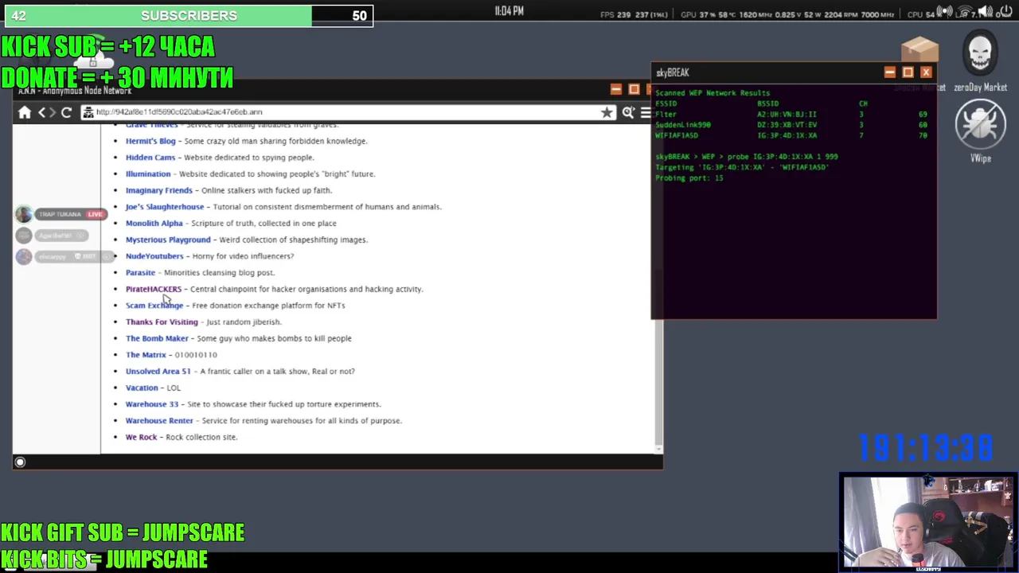This screenshot has width=1019, height=573.
Task: Open the Imaginary Friends link
Action: (x=159, y=190)
